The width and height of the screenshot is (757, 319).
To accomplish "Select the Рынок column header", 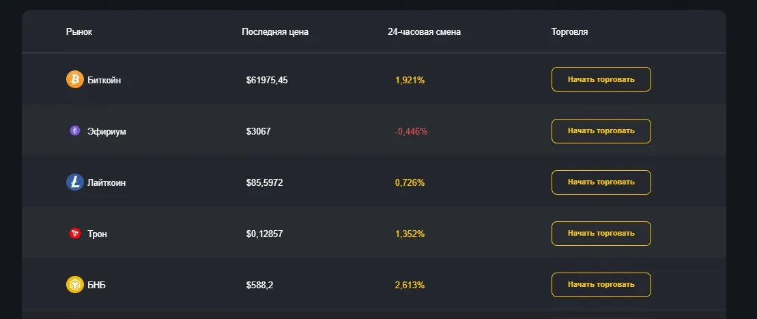I will click(79, 32).
